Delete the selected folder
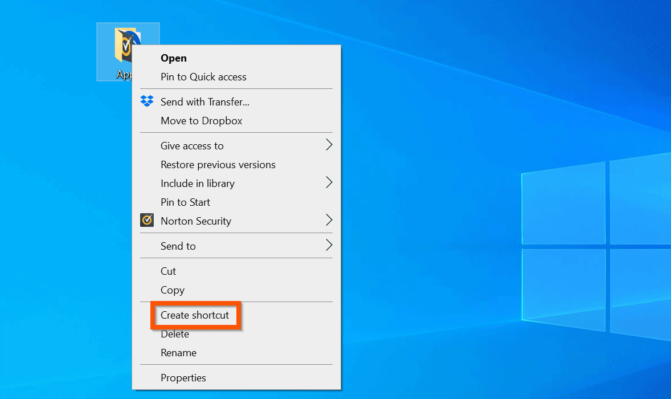 click(x=174, y=333)
